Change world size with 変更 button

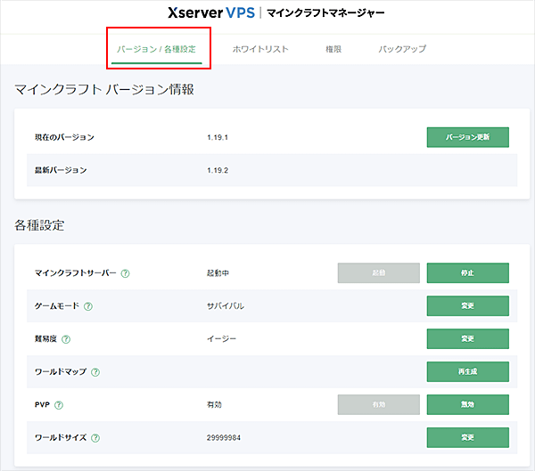[468, 437]
